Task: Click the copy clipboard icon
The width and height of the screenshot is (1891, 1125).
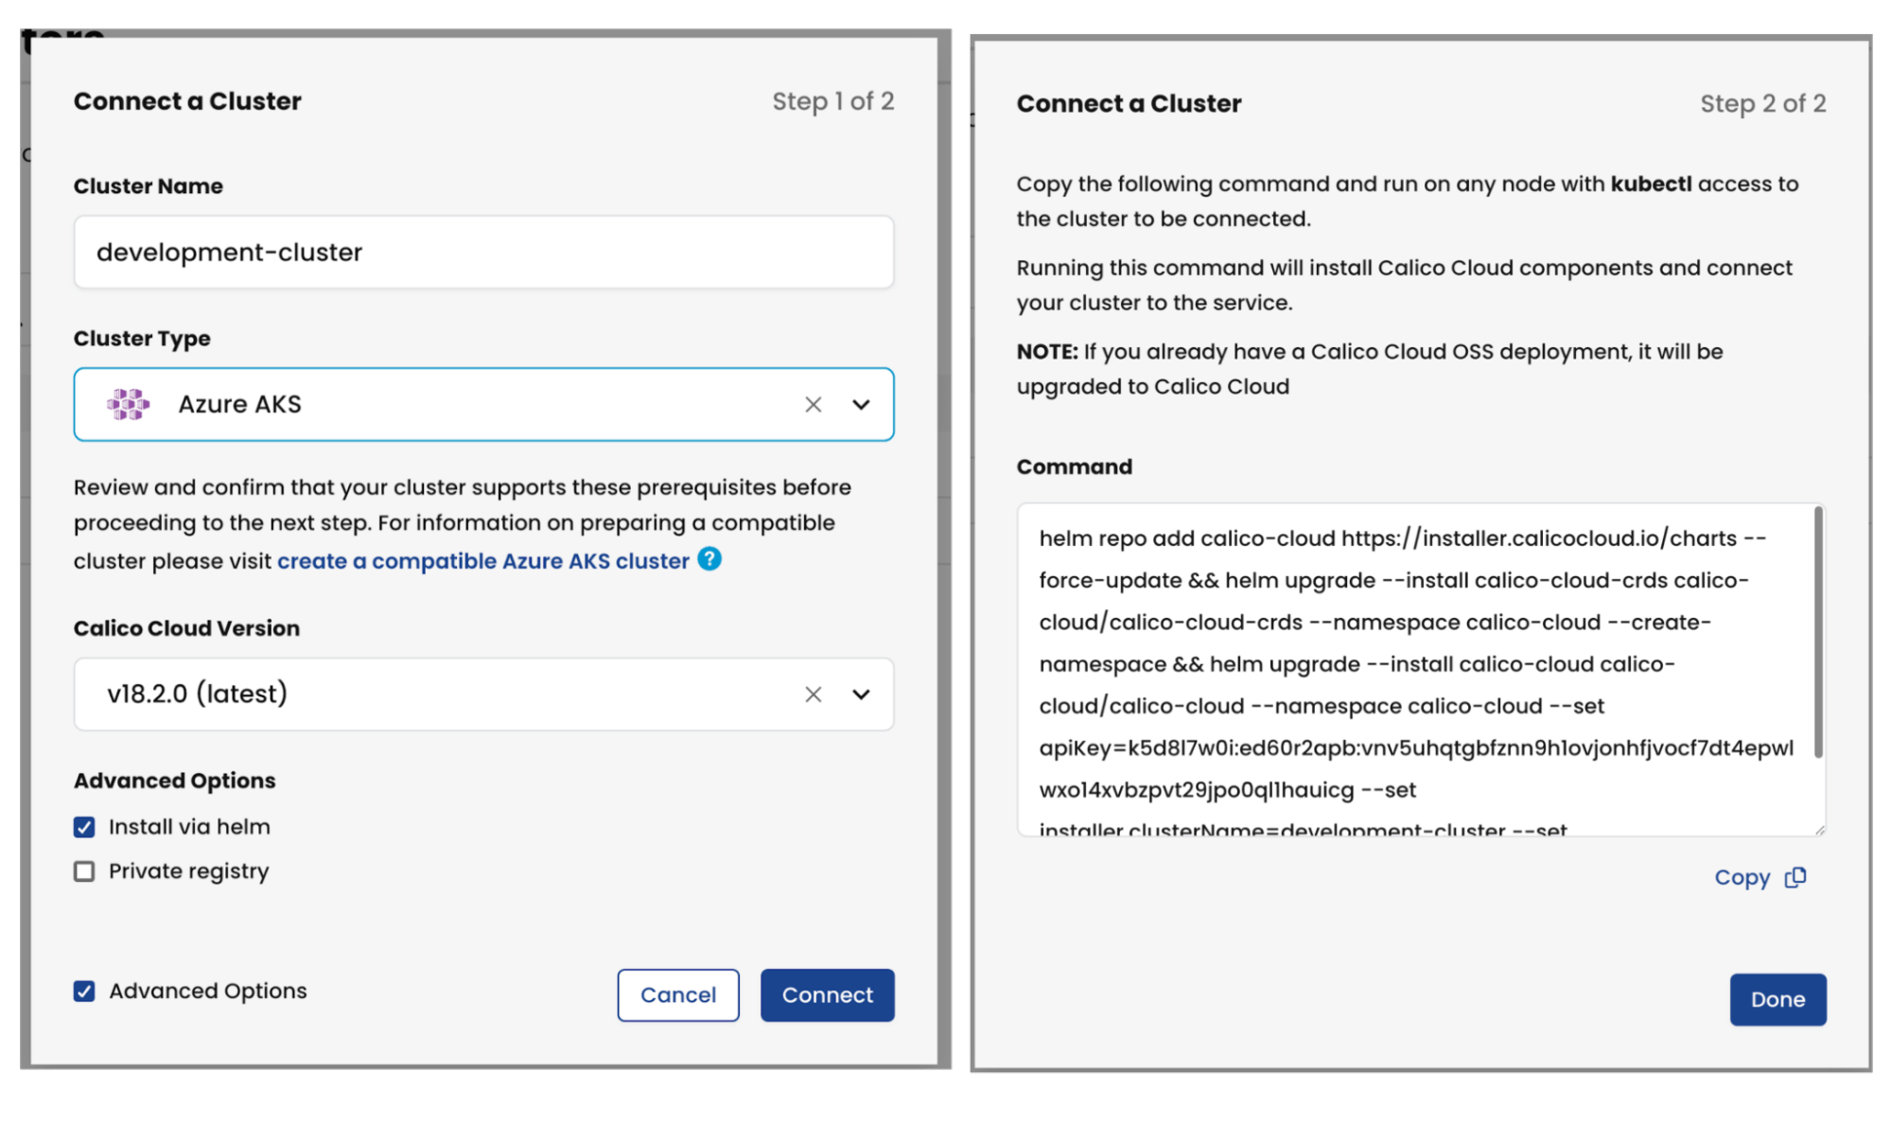Action: [x=1795, y=878]
